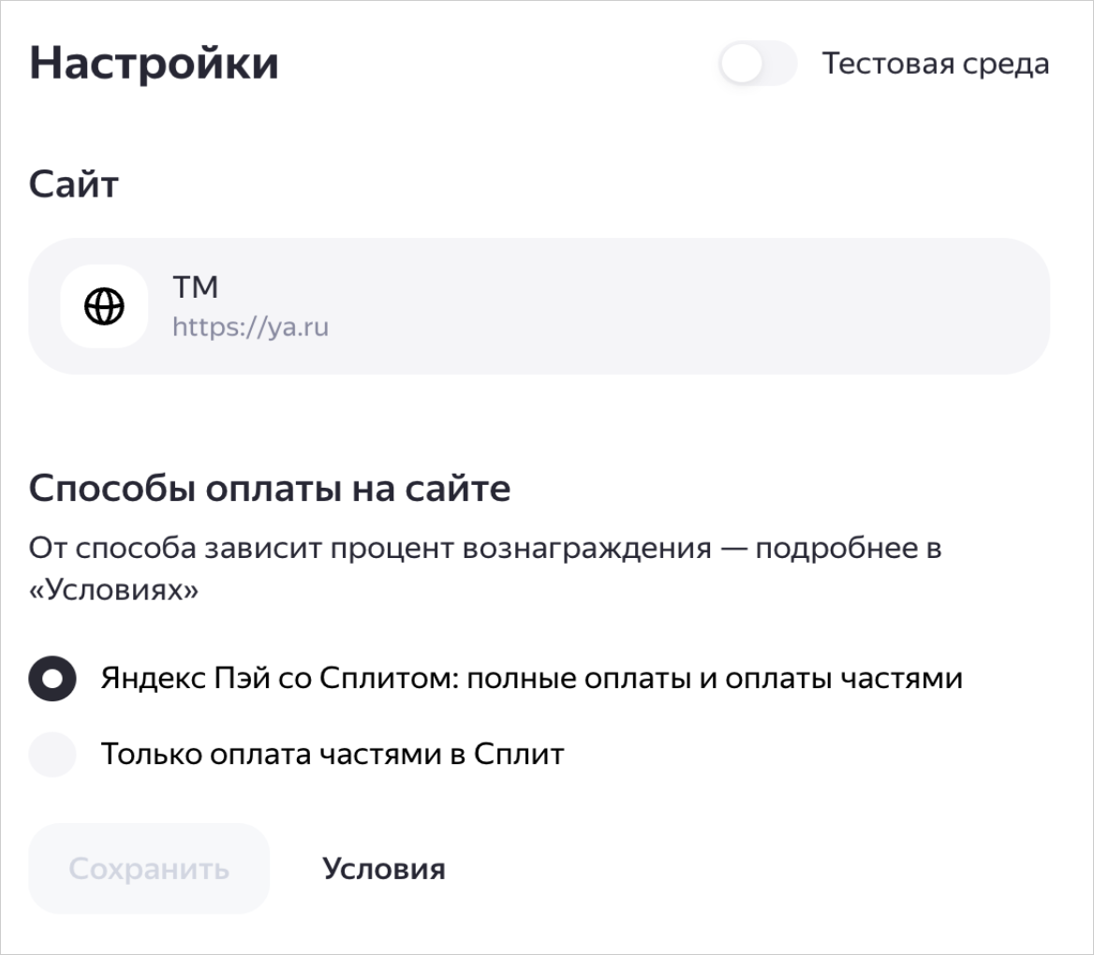Click the TM site name
Screen dimensions: 1094x955
pos(196,286)
